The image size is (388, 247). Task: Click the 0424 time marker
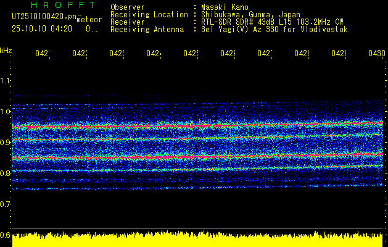click(154, 53)
